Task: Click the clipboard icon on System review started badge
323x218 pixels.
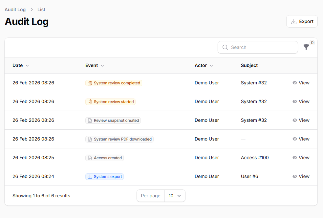Action: [90, 102]
